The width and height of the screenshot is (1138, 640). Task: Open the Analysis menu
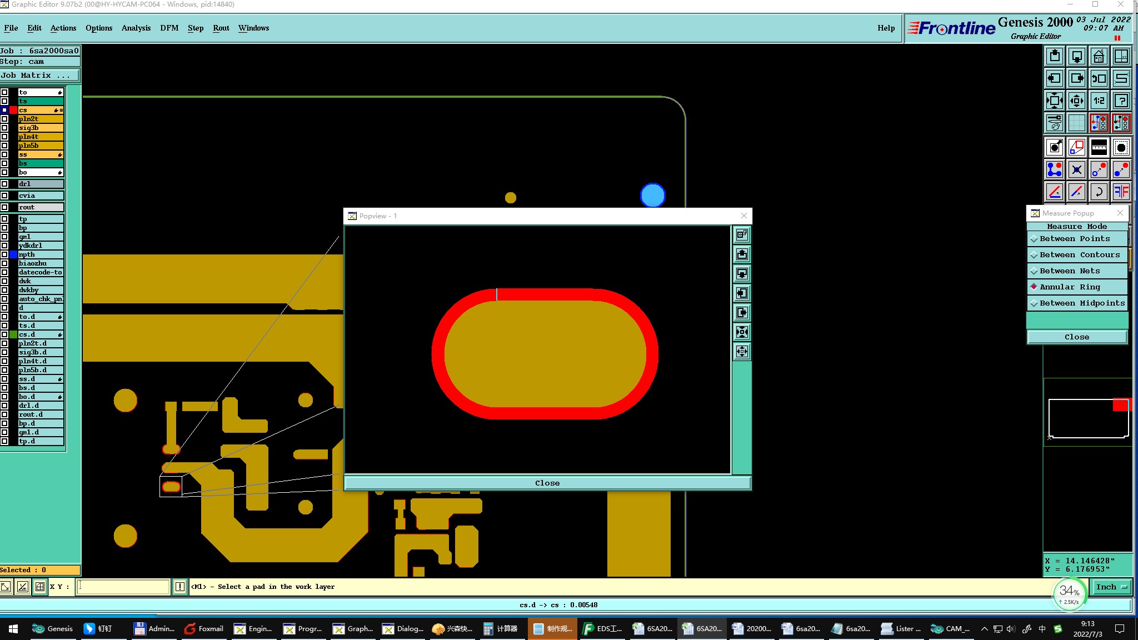pyautogui.click(x=136, y=28)
